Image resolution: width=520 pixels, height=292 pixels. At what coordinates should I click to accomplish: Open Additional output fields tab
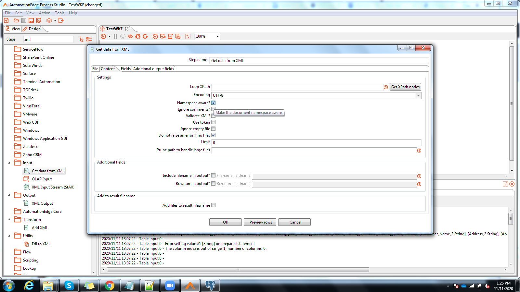(153, 69)
